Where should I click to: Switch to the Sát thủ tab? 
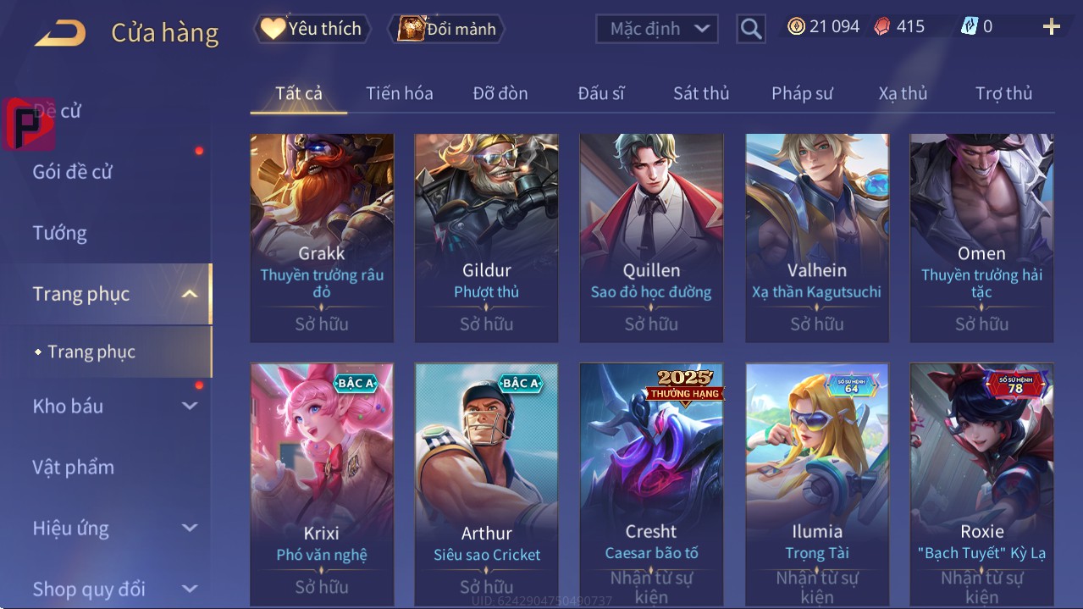point(701,93)
